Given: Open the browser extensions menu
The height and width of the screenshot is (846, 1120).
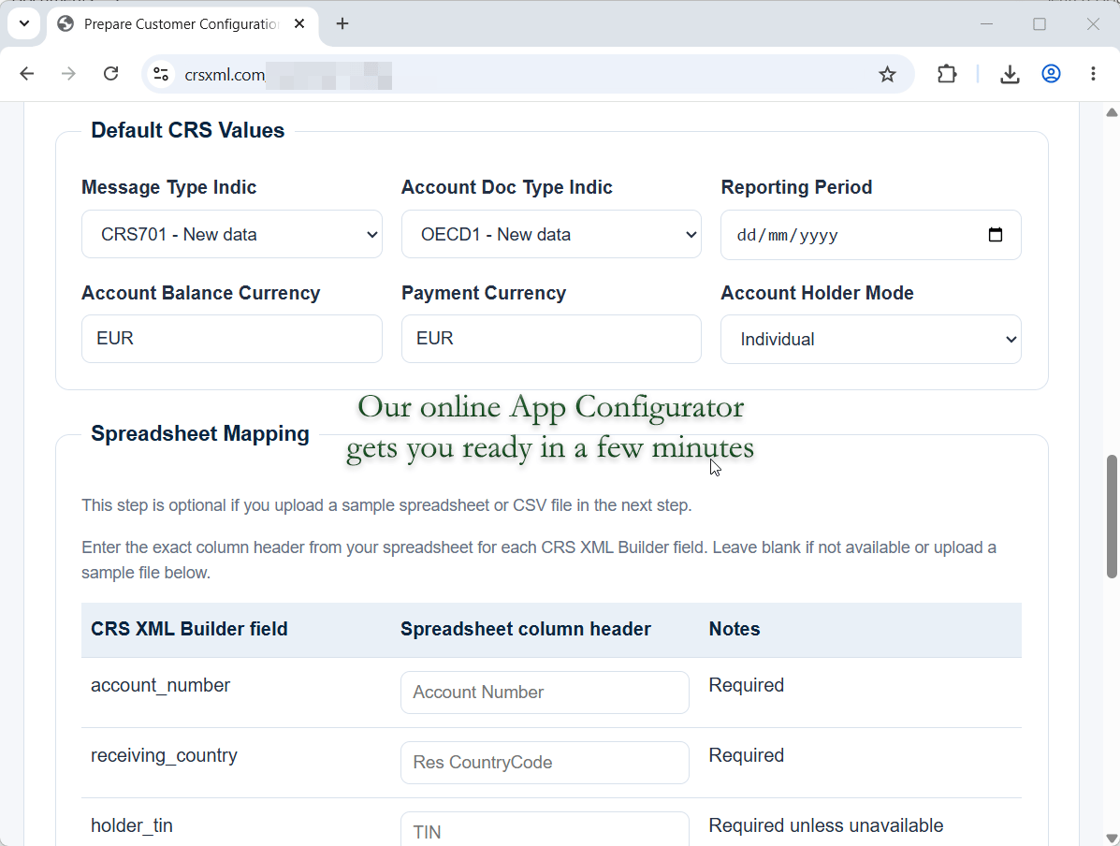Looking at the screenshot, I should click(947, 74).
